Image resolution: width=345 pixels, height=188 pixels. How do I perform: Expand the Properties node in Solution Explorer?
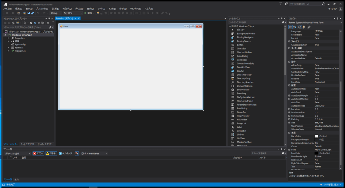point(8,38)
